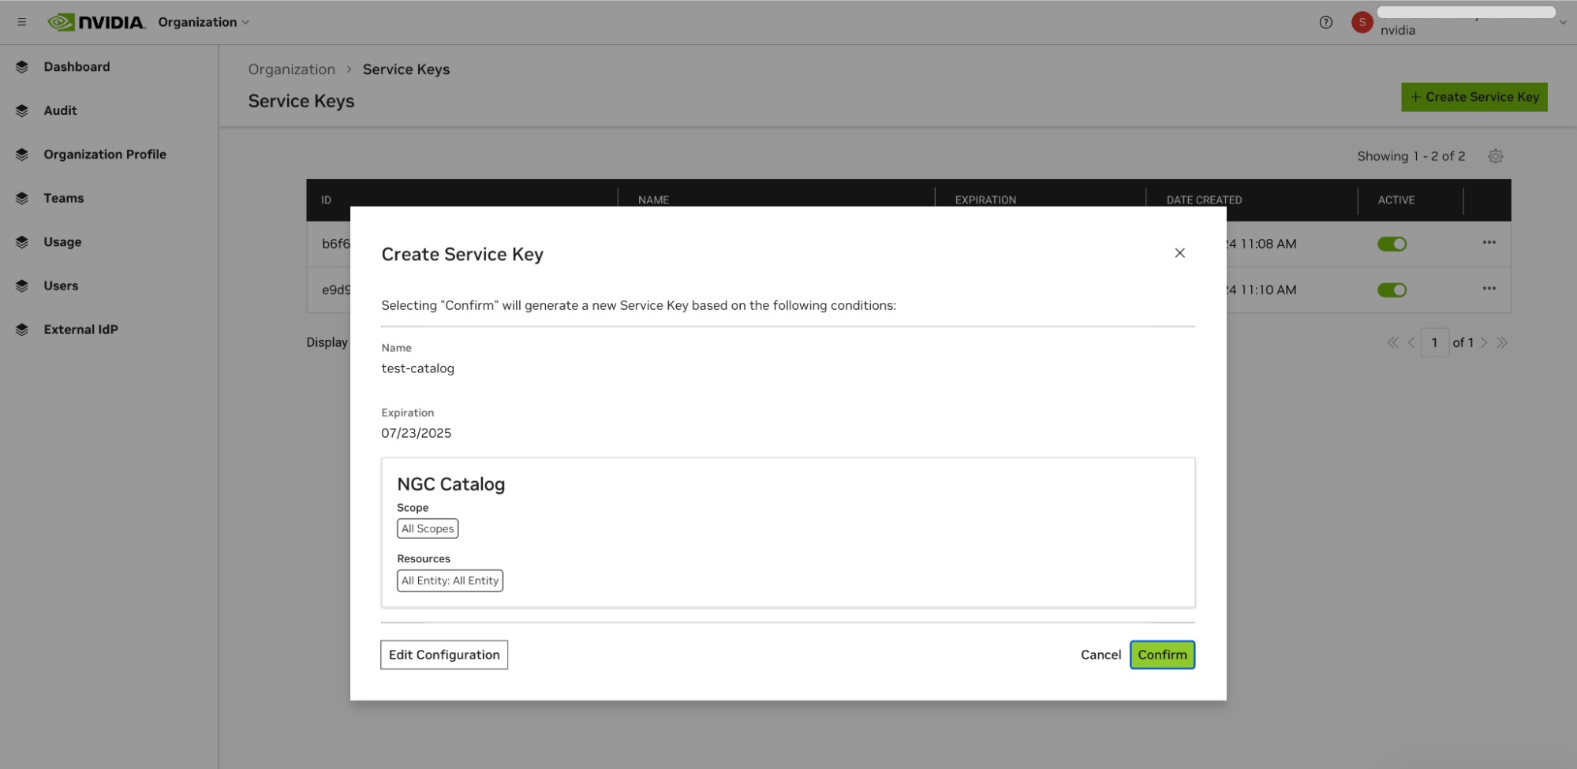Go to last page arrow

pos(1502,342)
